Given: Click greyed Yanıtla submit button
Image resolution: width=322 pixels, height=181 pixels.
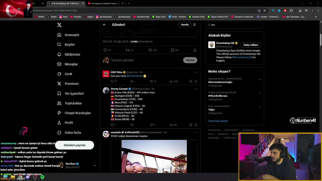Looking at the screenshot, I should coord(190,60).
